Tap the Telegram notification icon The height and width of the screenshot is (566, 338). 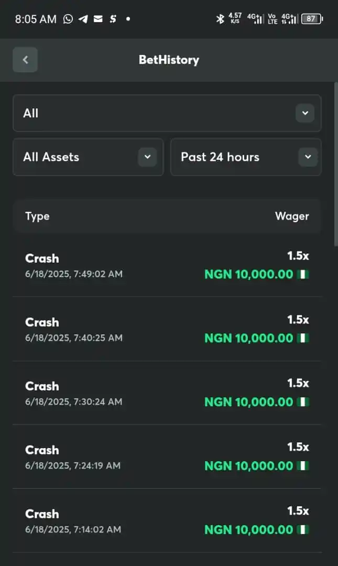(83, 19)
